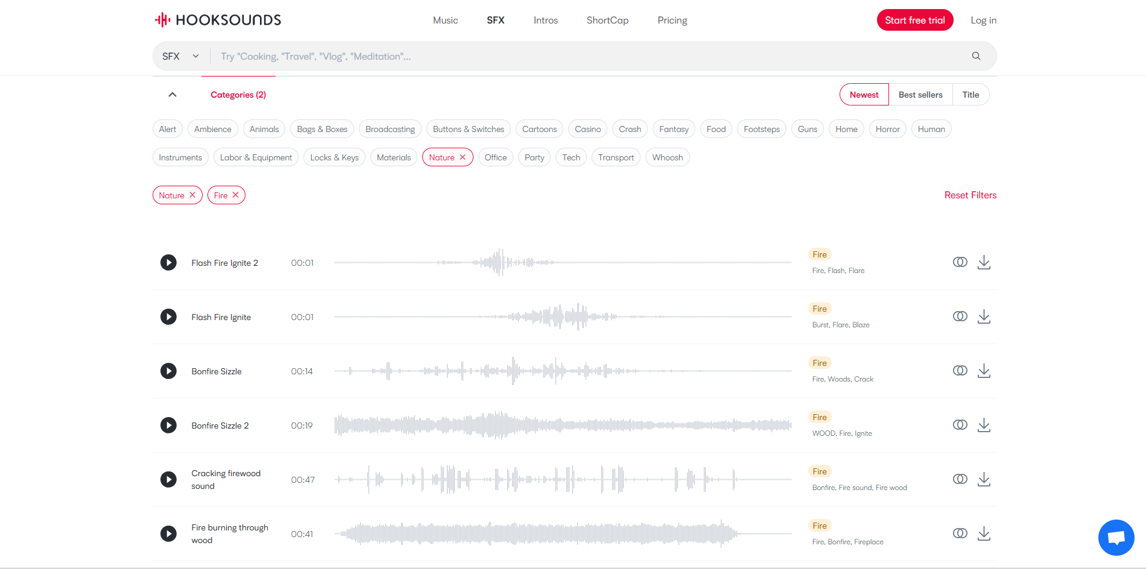This screenshot has width=1146, height=569.
Task: Click the waveform of Bonfire Sizzle 2
Action: (x=563, y=425)
